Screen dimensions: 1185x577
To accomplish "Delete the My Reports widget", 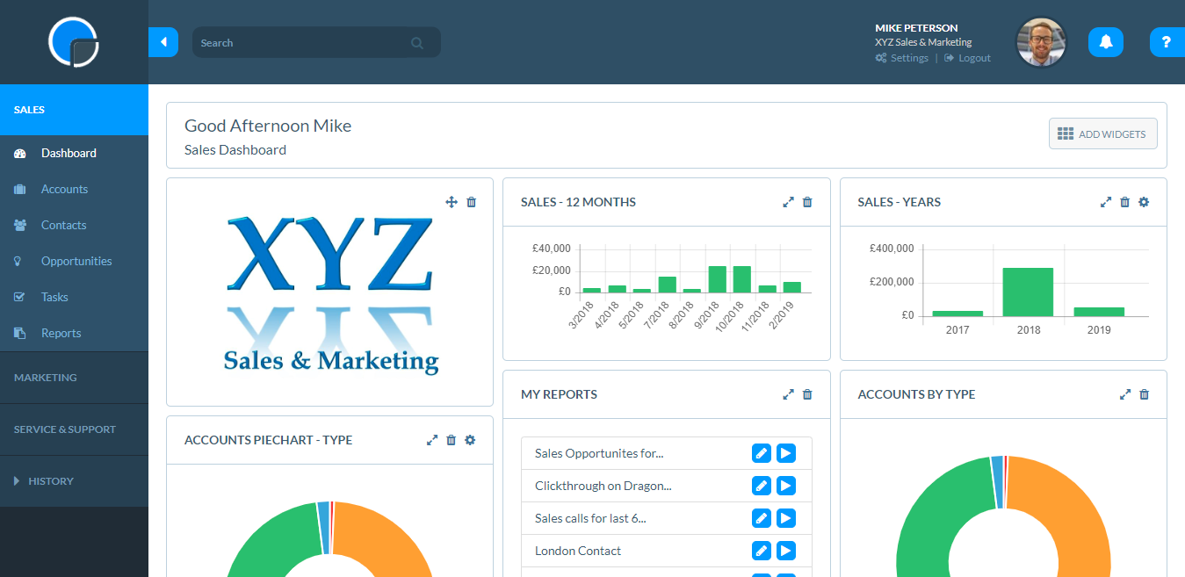I will click(808, 394).
